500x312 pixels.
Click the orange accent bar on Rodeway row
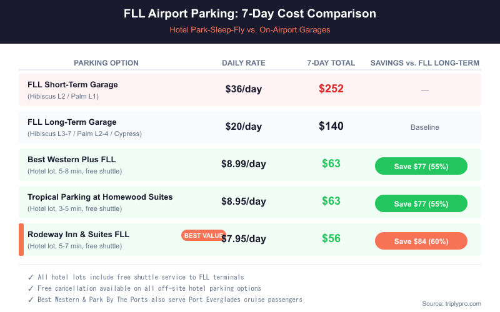(x=21, y=240)
